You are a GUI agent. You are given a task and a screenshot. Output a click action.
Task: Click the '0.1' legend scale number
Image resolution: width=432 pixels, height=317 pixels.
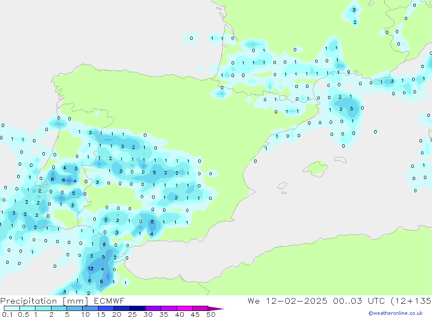[x=7, y=314]
